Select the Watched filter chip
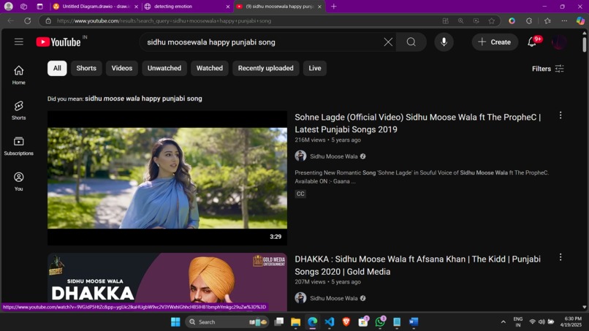This screenshot has width=589, height=331. point(210,69)
